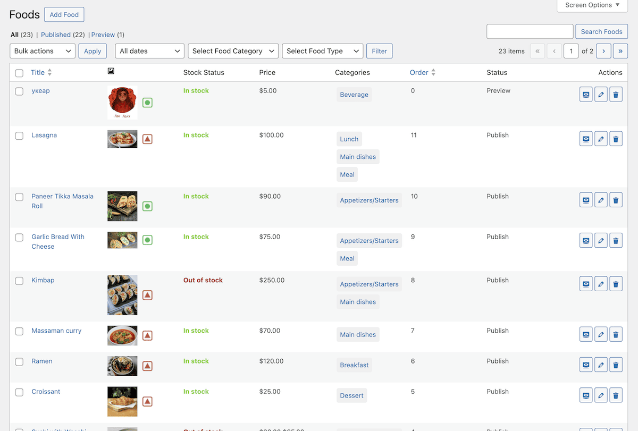
Task: Delete the Massaman curry item
Action: (x=616, y=335)
